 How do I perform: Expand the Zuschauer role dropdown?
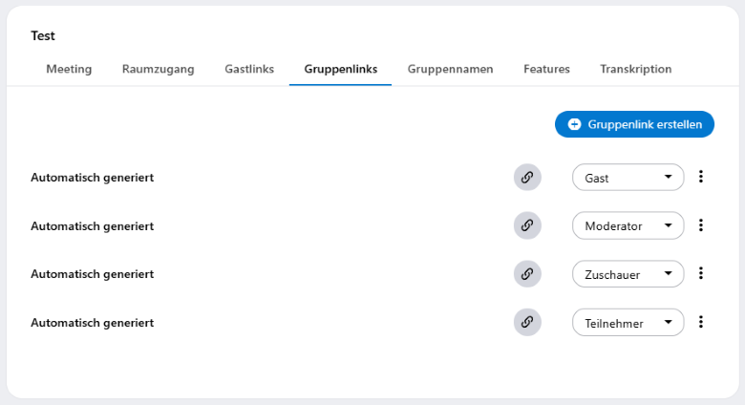(x=628, y=274)
